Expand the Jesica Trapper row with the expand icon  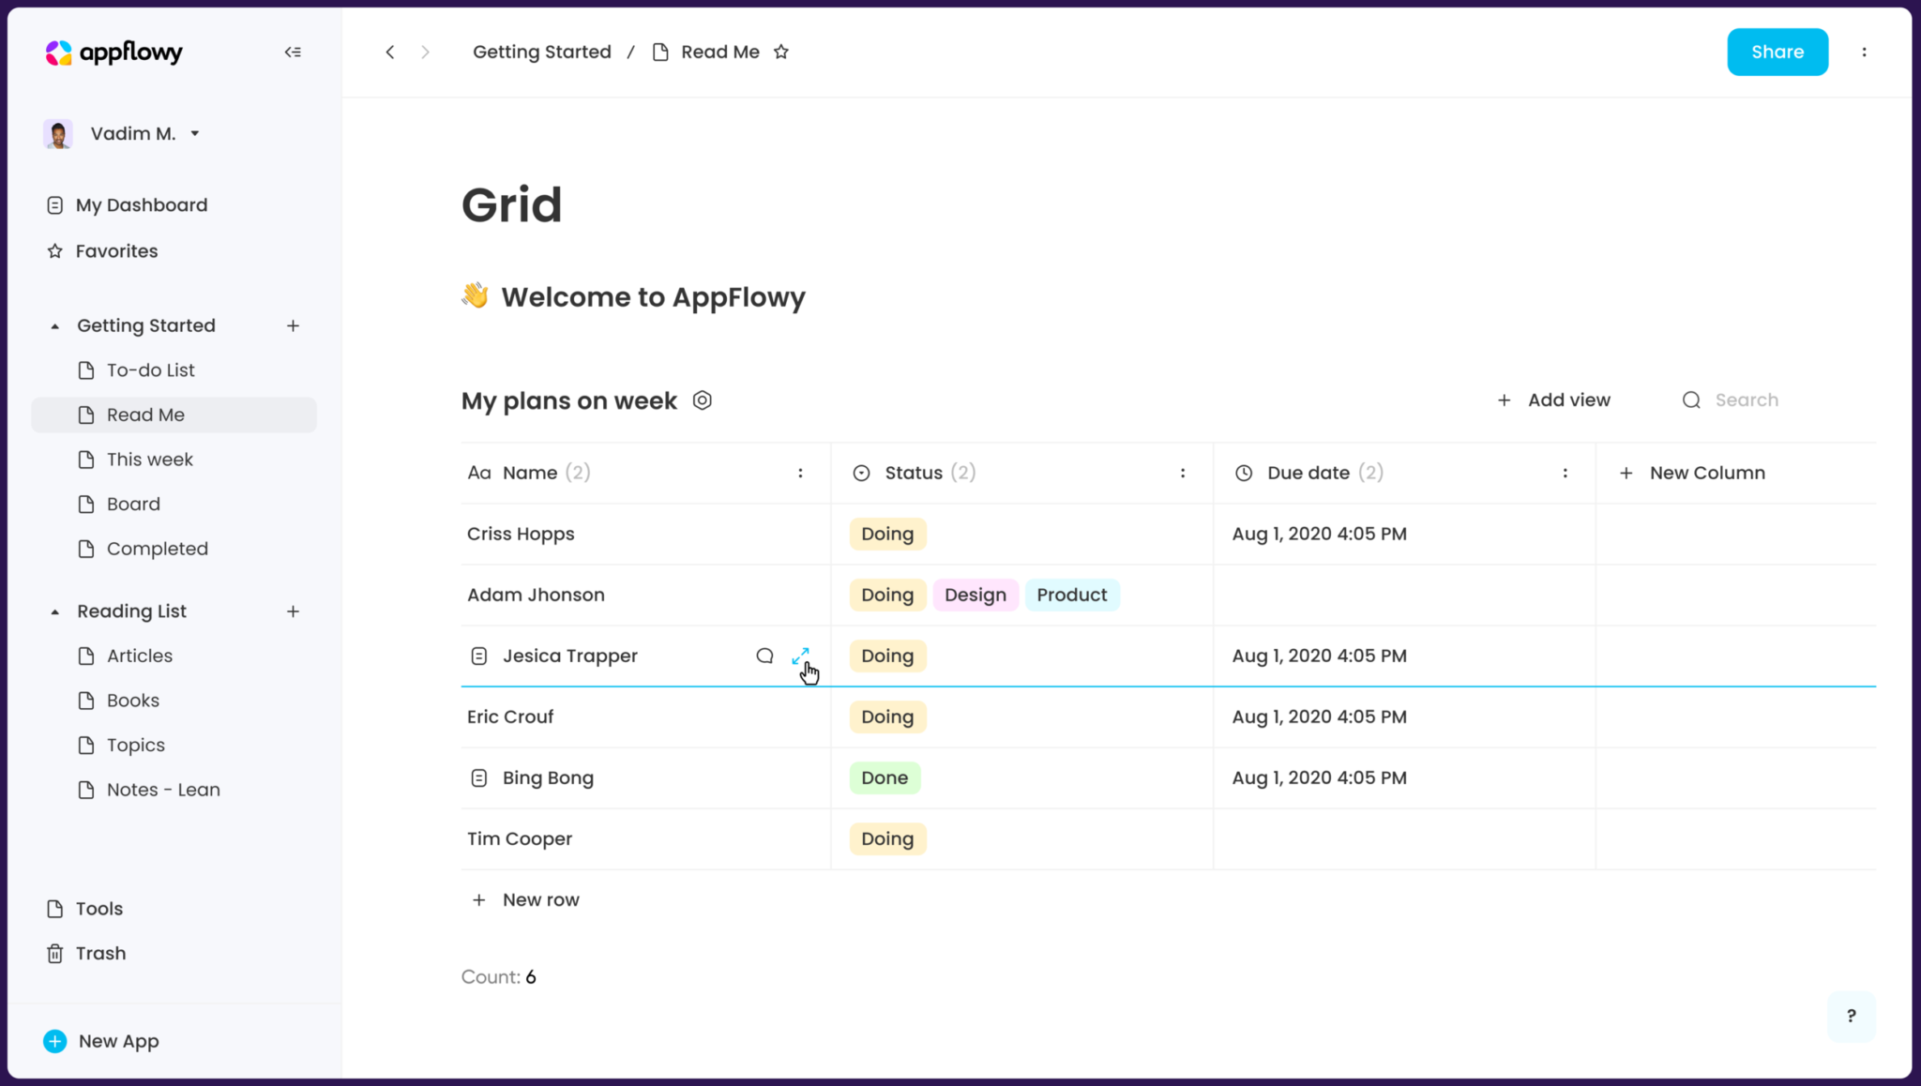pos(800,656)
